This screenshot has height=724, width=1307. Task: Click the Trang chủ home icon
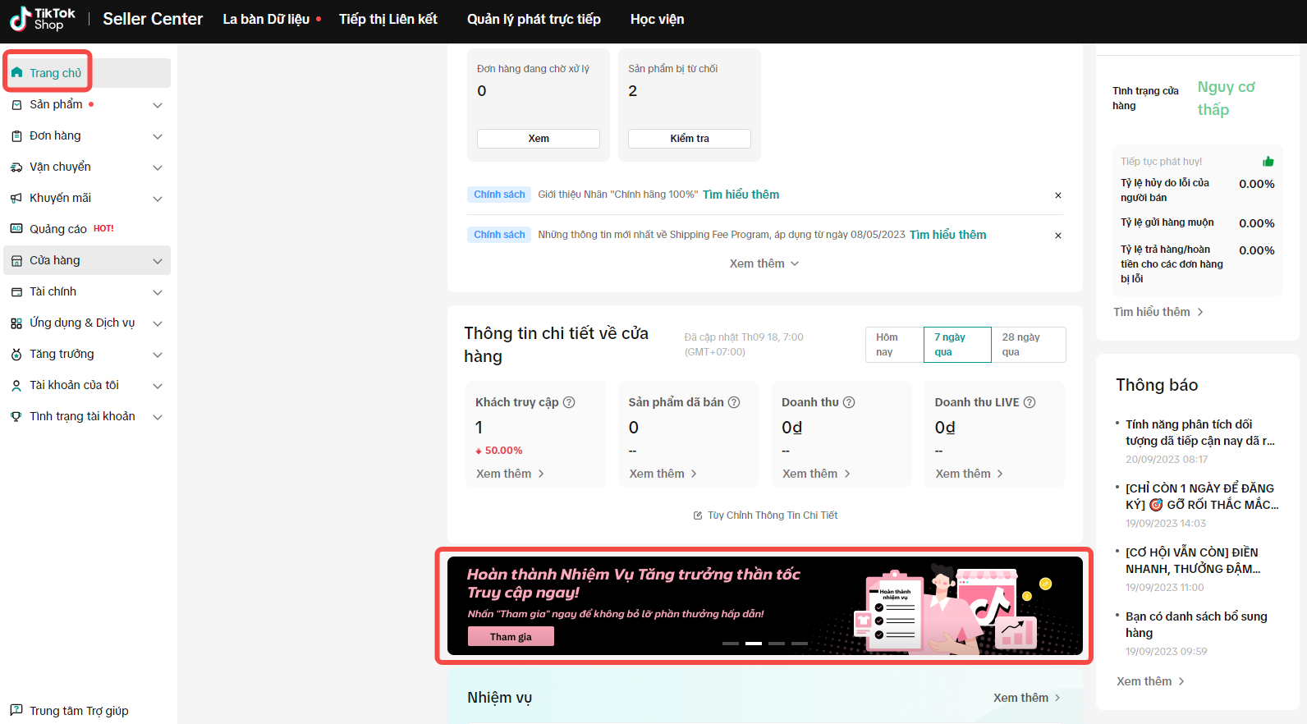(x=17, y=73)
